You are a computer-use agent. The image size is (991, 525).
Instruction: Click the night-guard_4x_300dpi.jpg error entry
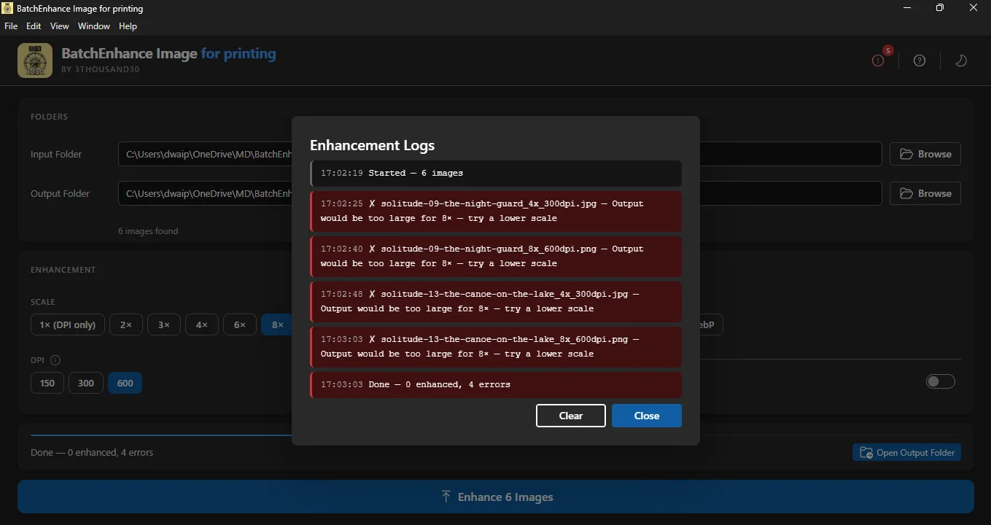(496, 211)
